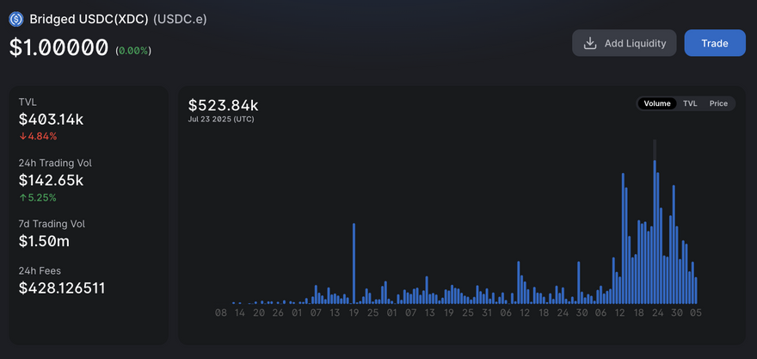Click the Jul 23 2025 (UTC) date label

click(221, 119)
